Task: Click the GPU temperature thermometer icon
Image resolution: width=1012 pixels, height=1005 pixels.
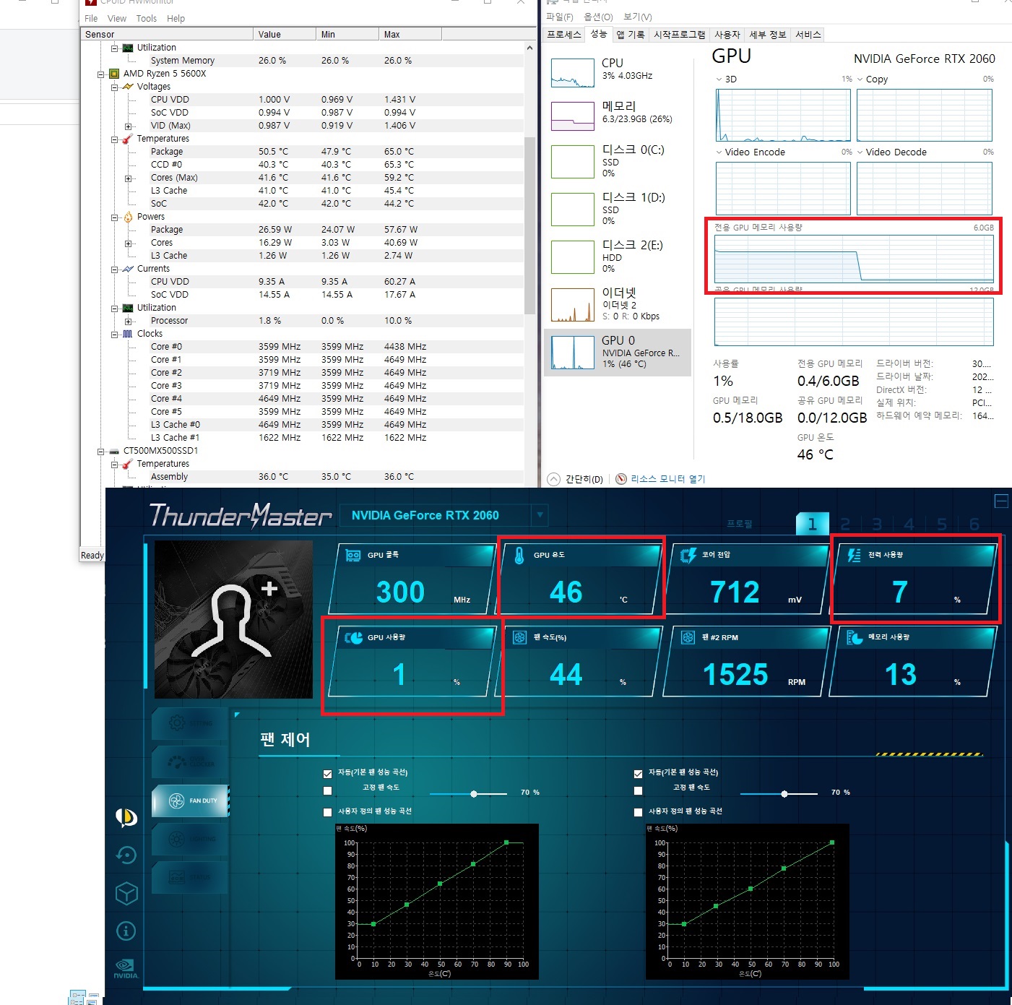Action: (519, 555)
